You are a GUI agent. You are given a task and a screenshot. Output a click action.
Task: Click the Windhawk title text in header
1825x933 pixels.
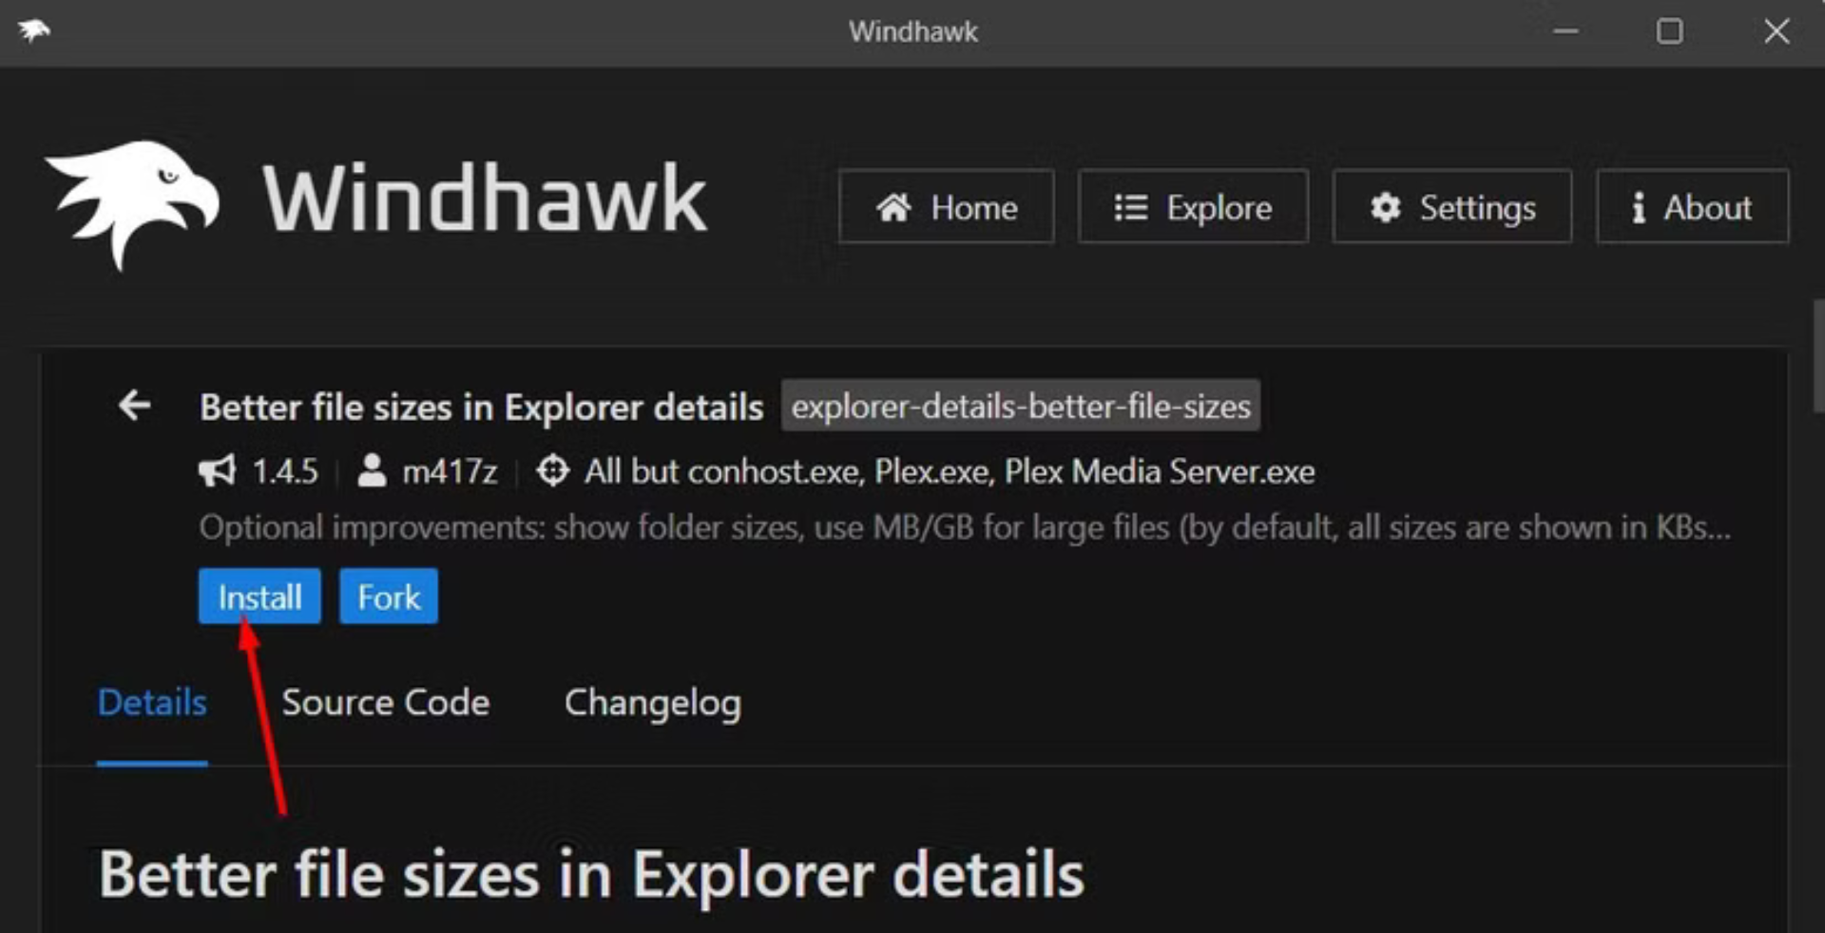click(x=485, y=200)
